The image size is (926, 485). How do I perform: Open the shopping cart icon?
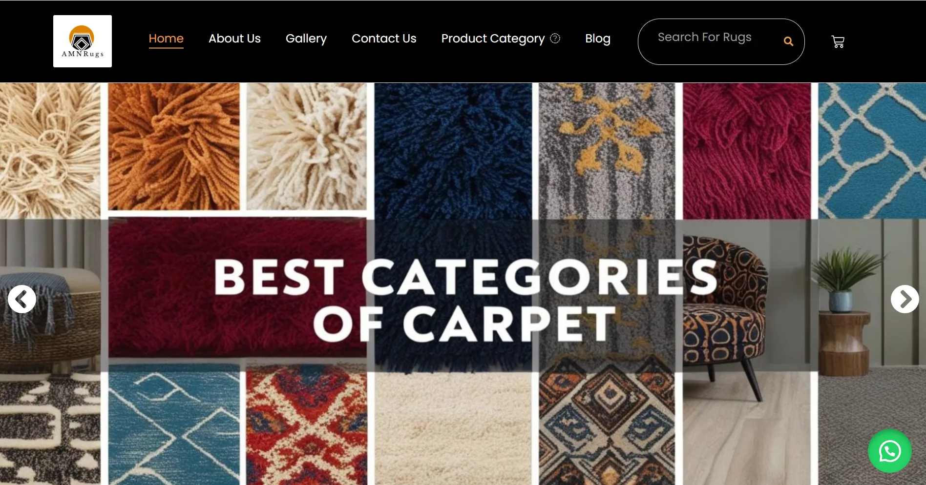[x=838, y=41]
